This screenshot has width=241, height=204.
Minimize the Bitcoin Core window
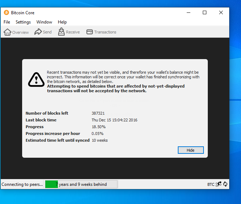tap(189, 12)
